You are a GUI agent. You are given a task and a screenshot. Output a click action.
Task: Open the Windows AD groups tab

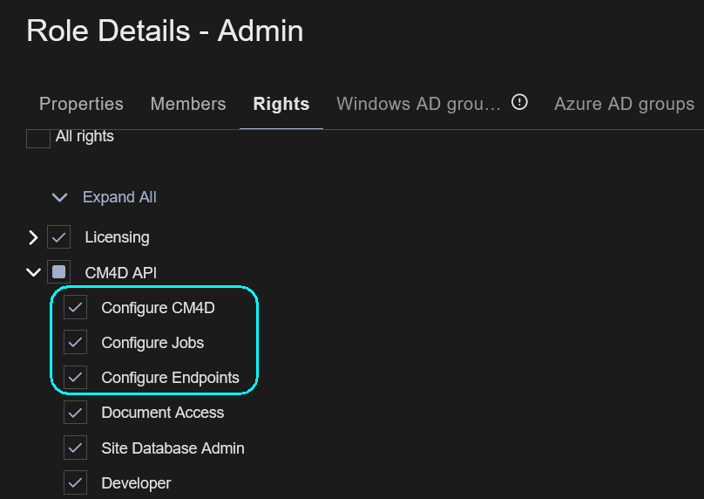tap(418, 104)
